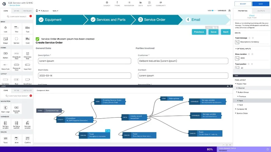Viewport: 271px width, 152px height.
Task: Pick the Open page flow function
Action: point(5,108)
